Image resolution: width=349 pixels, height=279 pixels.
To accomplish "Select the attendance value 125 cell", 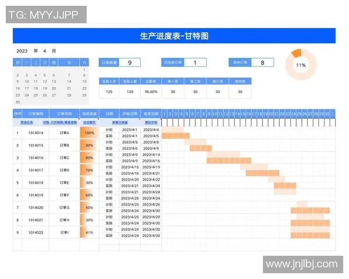I will point(109,92).
